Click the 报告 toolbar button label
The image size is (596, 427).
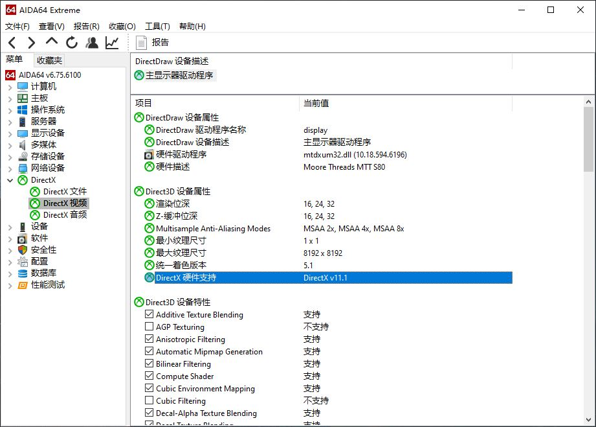[160, 42]
